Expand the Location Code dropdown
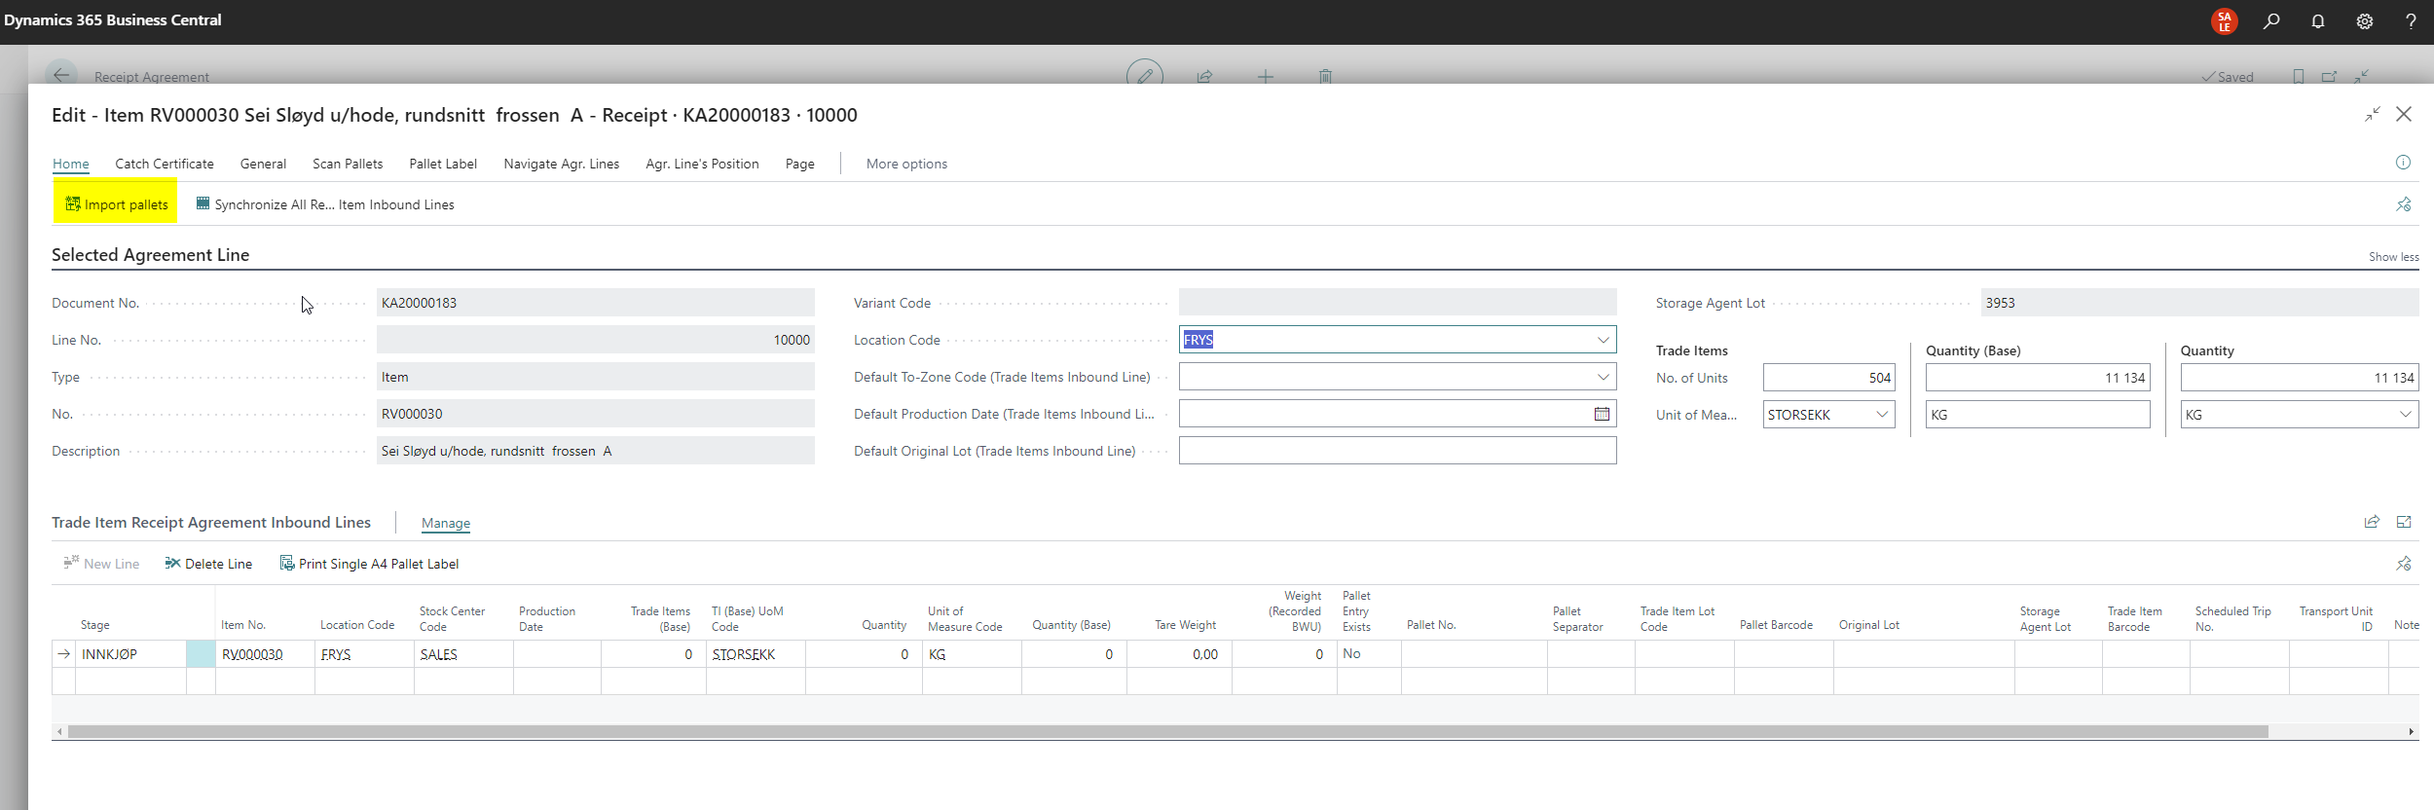Screen dimensions: 2434x810 click(1603, 340)
